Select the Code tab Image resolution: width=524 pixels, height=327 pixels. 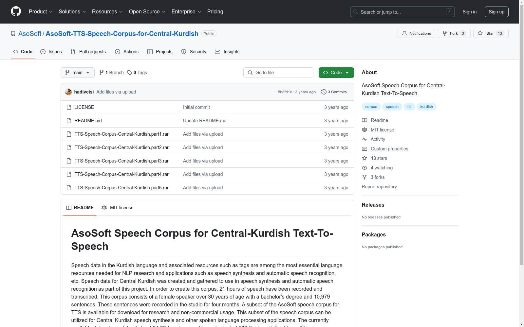click(23, 52)
